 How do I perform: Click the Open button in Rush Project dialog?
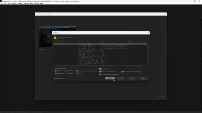161,97
